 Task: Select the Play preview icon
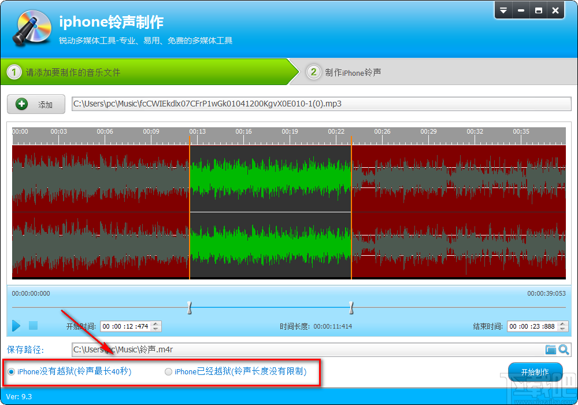pyautogui.click(x=15, y=326)
